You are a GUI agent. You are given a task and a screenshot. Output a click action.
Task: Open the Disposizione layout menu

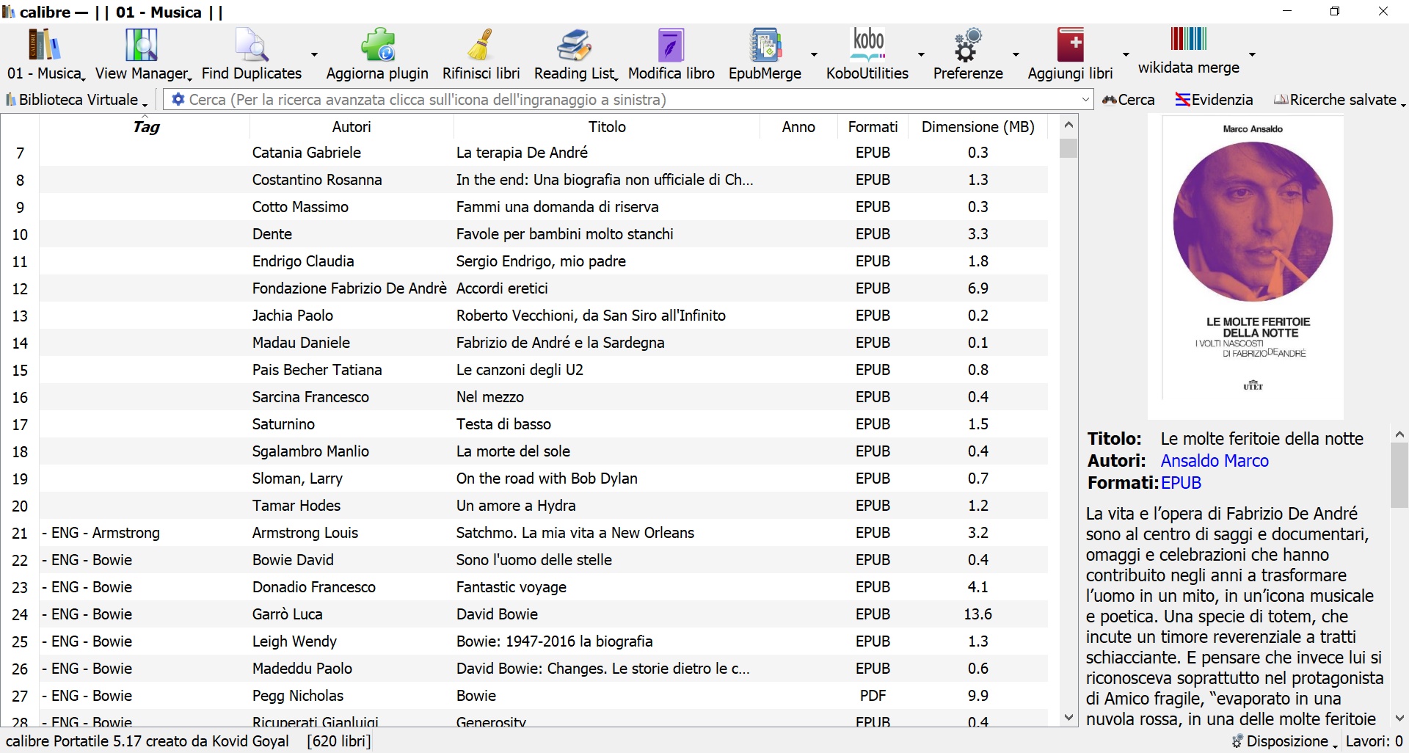coord(1285,741)
